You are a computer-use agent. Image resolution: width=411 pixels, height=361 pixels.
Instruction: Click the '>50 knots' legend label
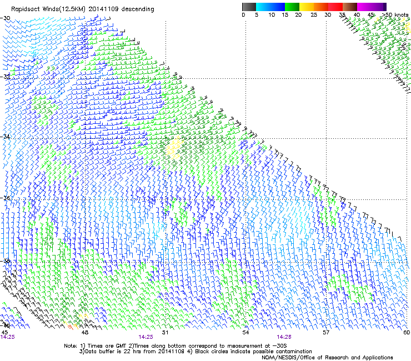pos(395,14)
